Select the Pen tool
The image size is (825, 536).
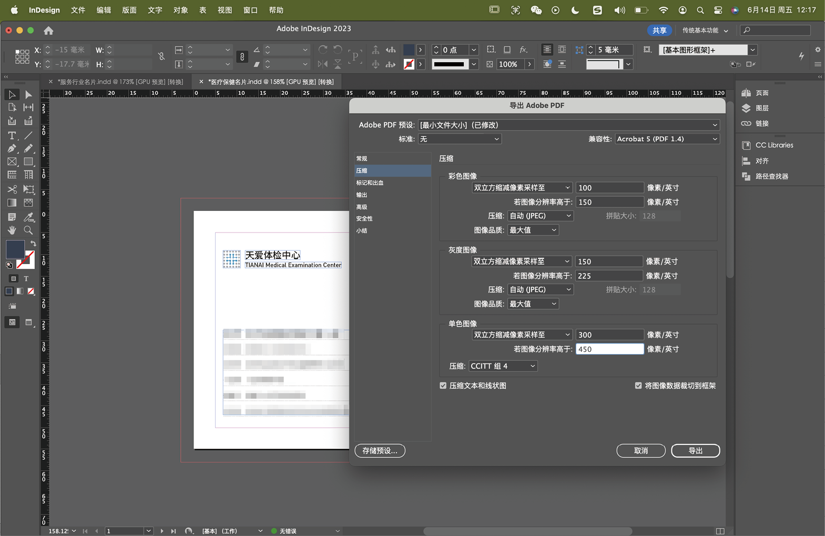(12, 149)
